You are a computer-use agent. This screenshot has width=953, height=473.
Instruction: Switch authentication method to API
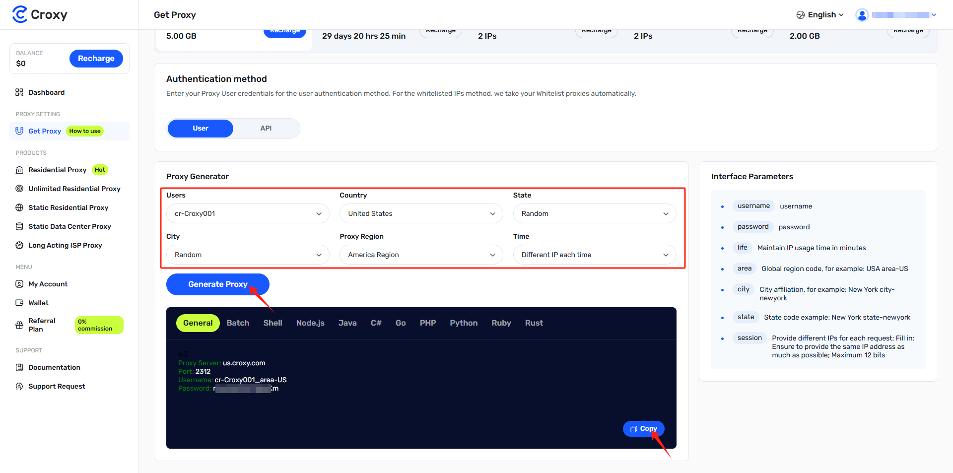(266, 128)
